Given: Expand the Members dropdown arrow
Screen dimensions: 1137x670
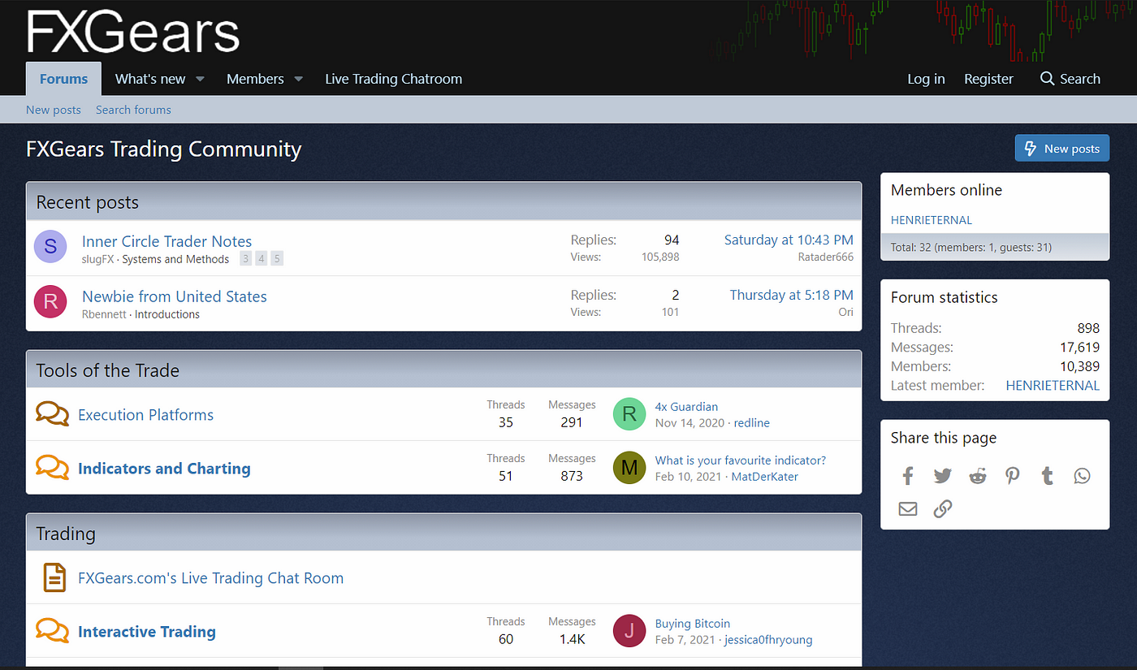Looking at the screenshot, I should click(x=298, y=80).
